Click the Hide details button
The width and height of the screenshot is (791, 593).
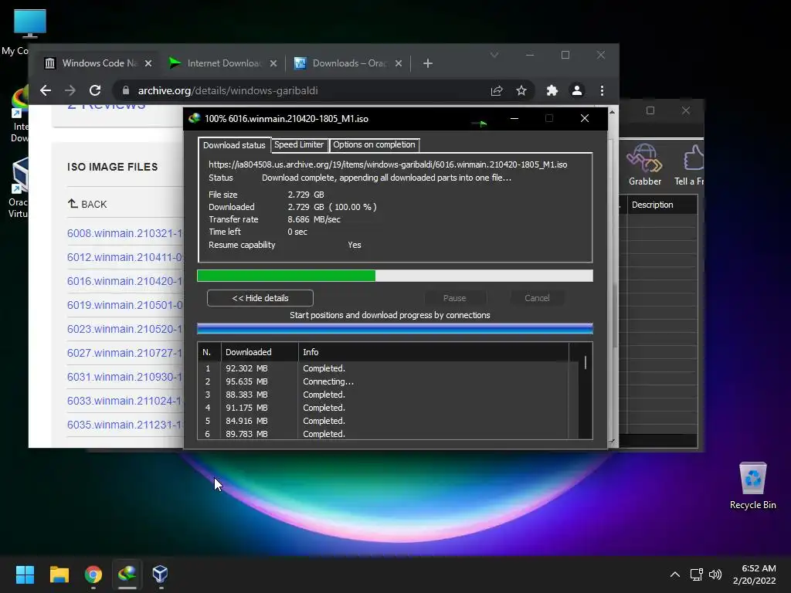coord(260,298)
